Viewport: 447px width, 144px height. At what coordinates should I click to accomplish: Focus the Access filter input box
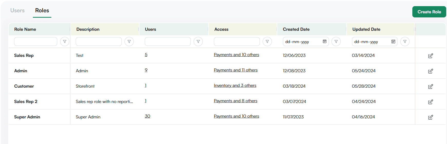point(237,42)
